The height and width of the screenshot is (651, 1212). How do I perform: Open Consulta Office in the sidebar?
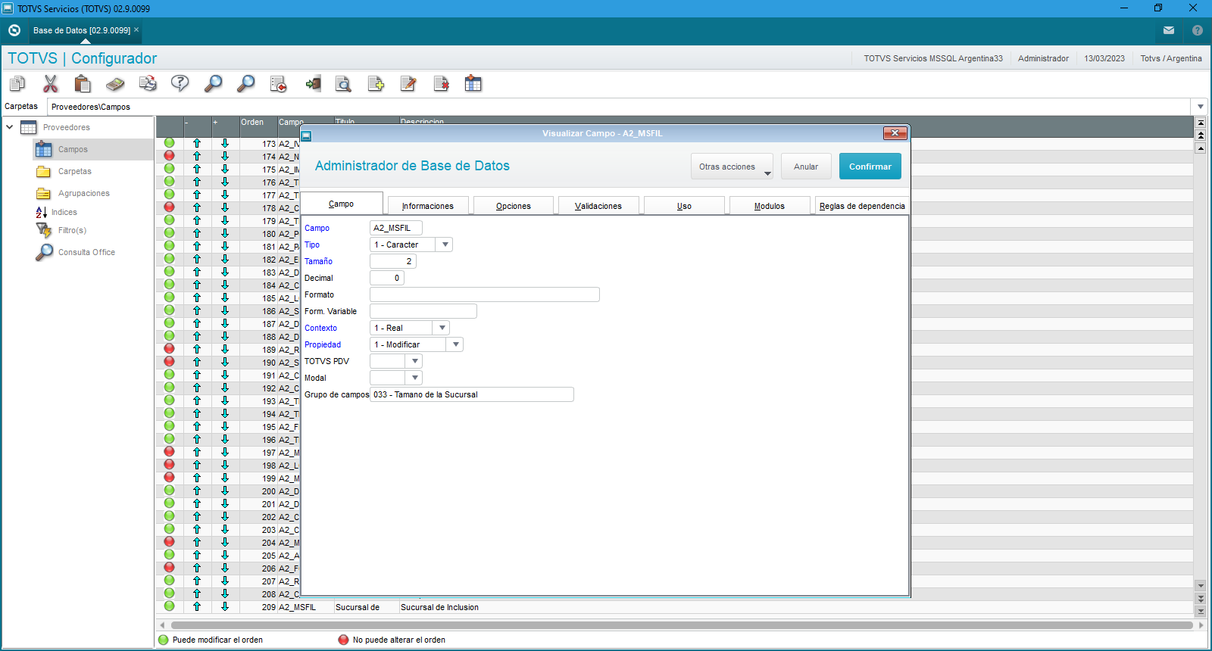86,252
